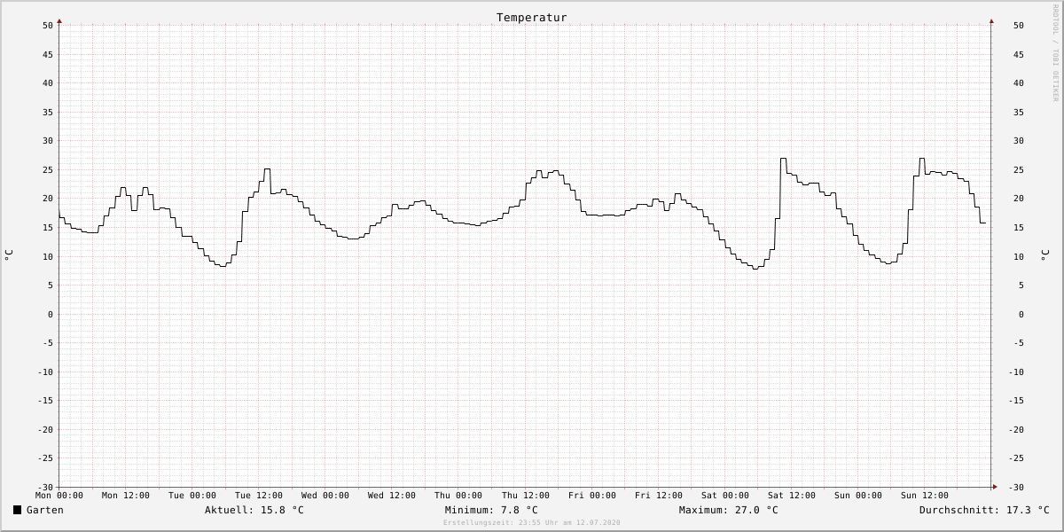Viewport: 1064px width, 532px height.
Task: Click the -5 label on right temperature axis
Action: pos(1018,343)
